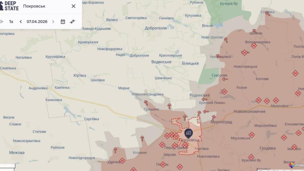Close the Покровськ search panel
The height and width of the screenshot is (171, 304).
(x=73, y=6)
